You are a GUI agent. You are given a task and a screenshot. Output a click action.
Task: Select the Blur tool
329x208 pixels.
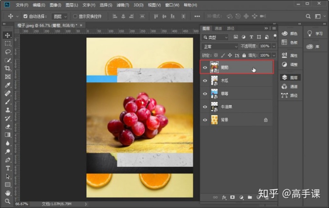(8, 143)
